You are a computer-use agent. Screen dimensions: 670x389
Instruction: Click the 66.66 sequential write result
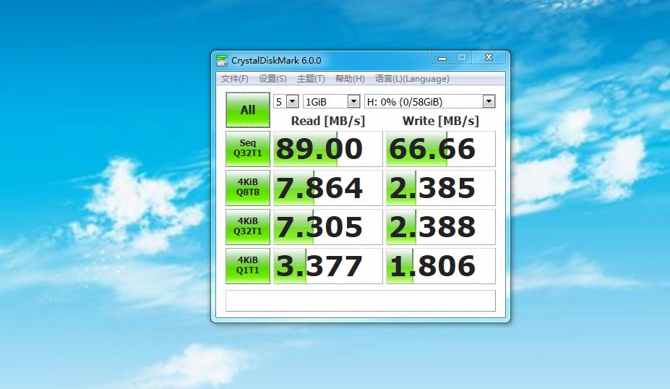(441, 149)
